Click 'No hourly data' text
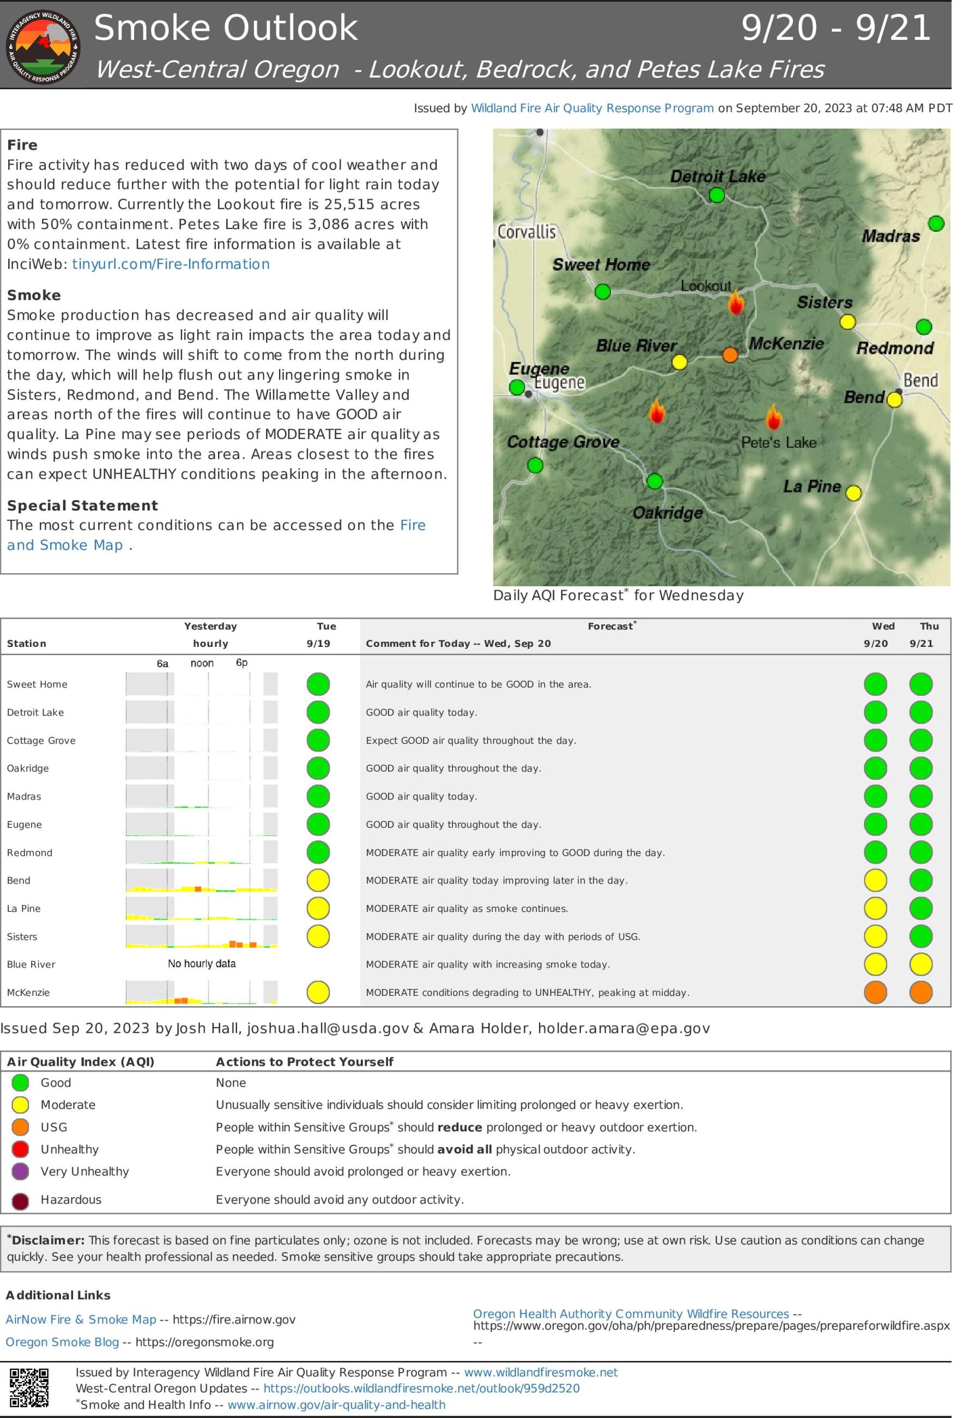The height and width of the screenshot is (1418, 969). (202, 964)
